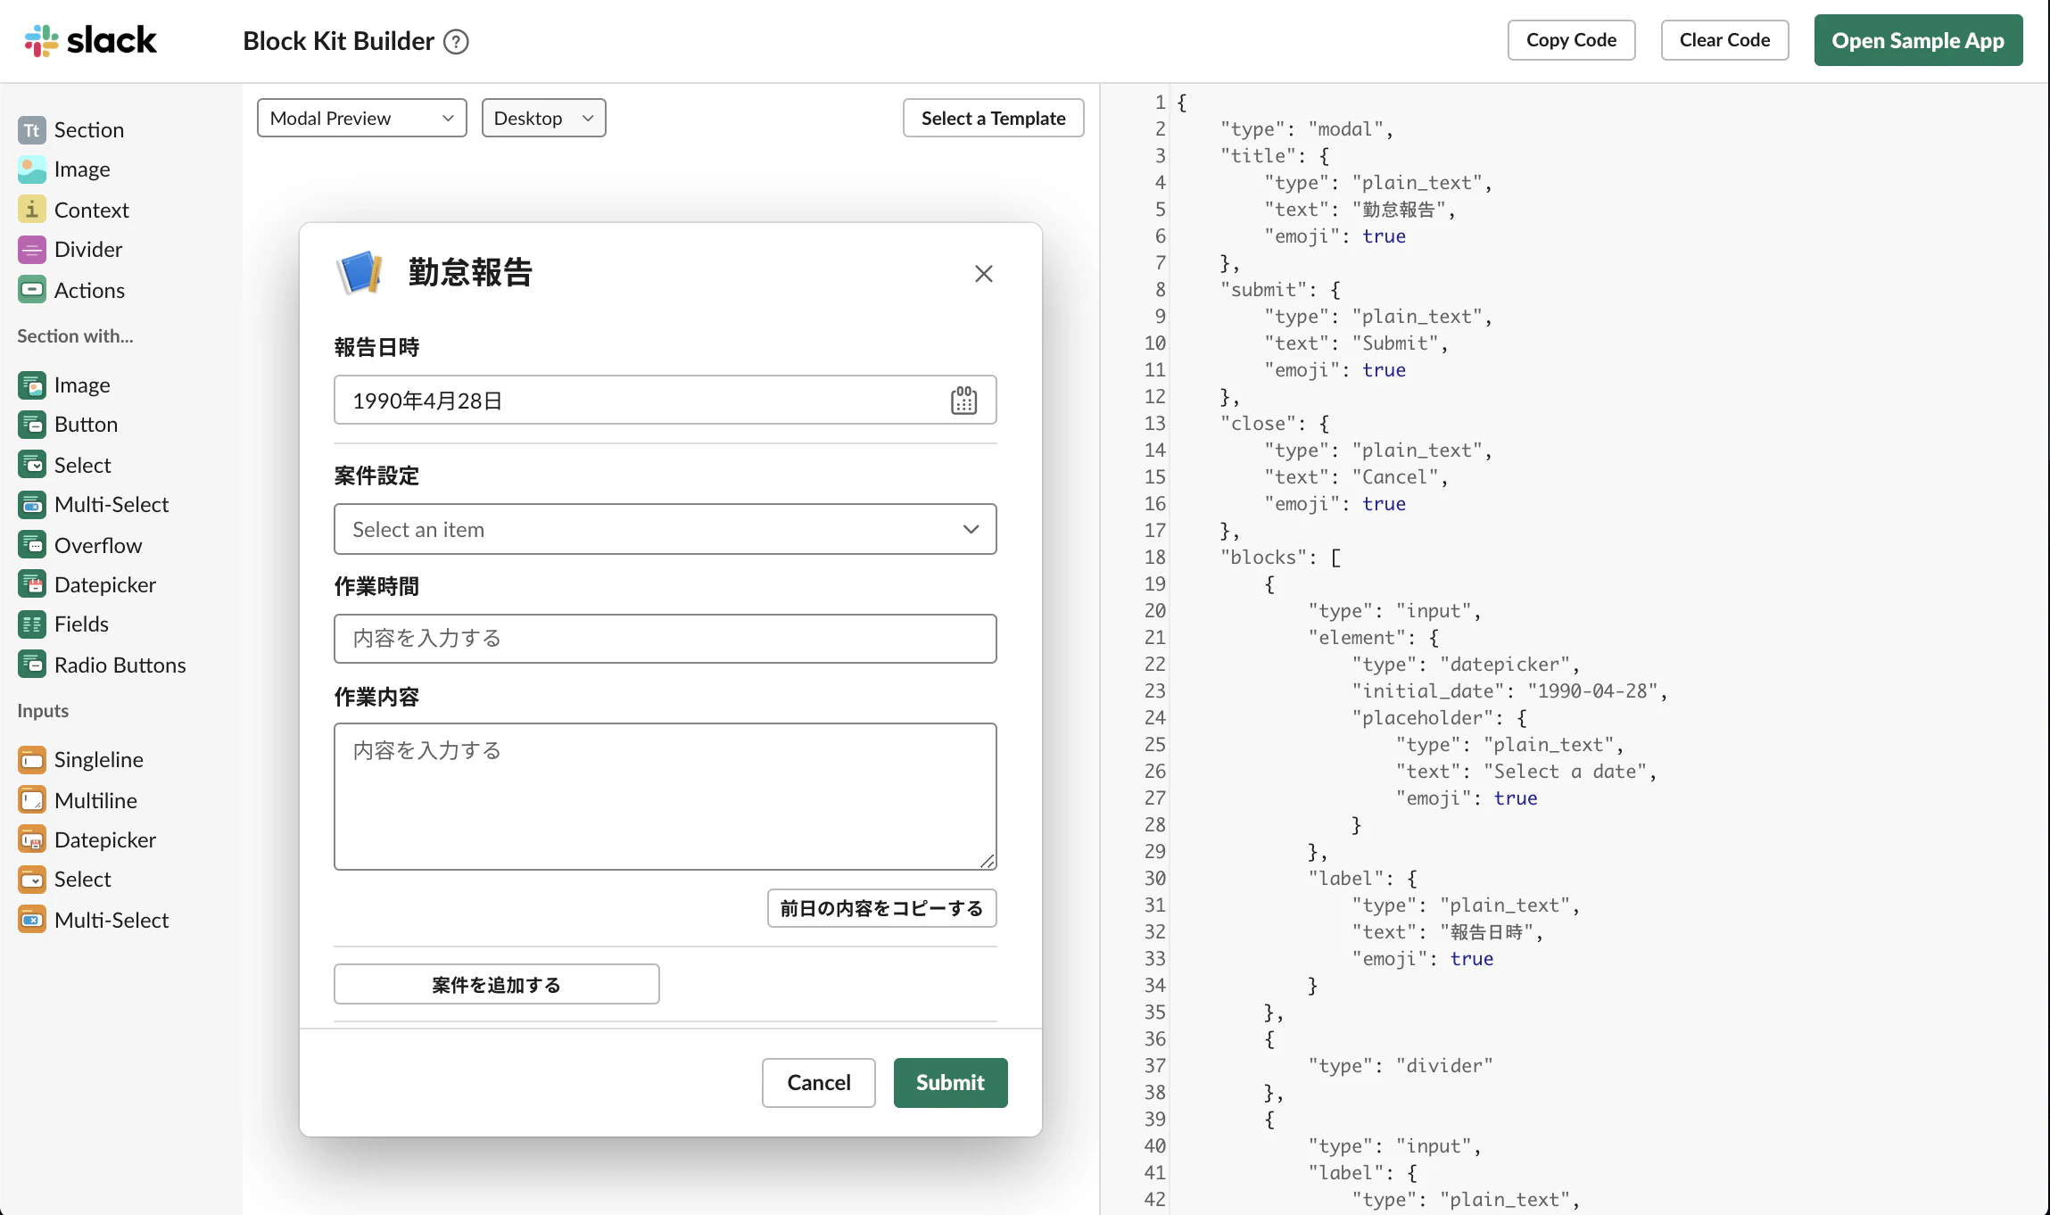The height and width of the screenshot is (1215, 2050).
Task: Add a Context block from sidebar
Action: (x=91, y=210)
